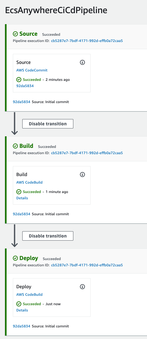View Details of the Build action
The image size is (147, 339).
coord(22,198)
